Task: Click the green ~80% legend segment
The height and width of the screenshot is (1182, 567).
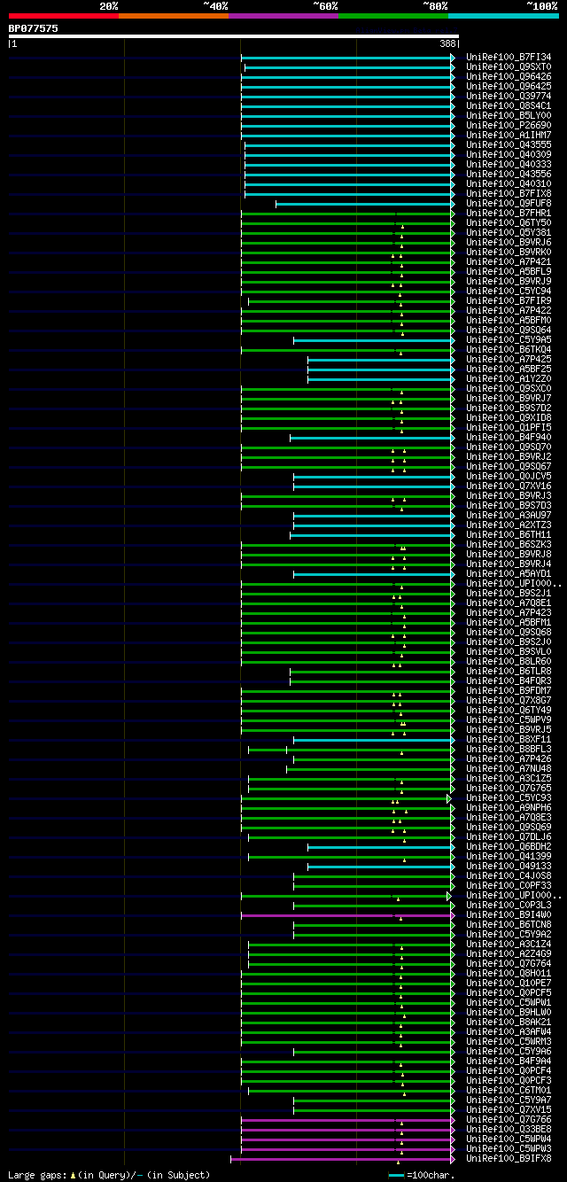Action: pyautogui.click(x=393, y=16)
